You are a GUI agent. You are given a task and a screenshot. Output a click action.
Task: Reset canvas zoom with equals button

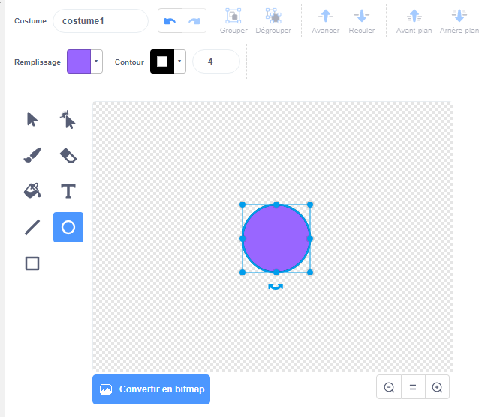point(413,388)
